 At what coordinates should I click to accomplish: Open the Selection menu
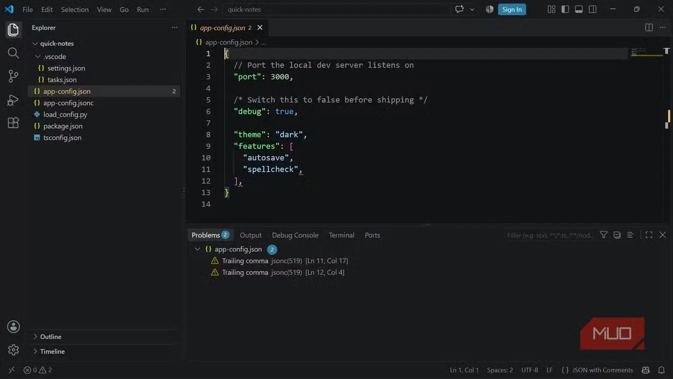[74, 9]
